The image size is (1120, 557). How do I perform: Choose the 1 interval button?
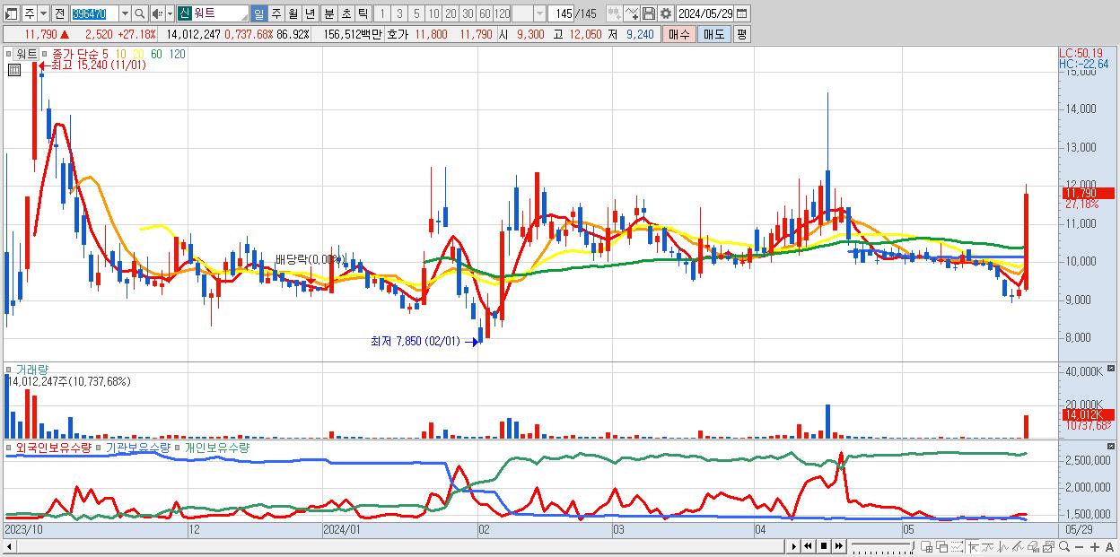[x=381, y=14]
